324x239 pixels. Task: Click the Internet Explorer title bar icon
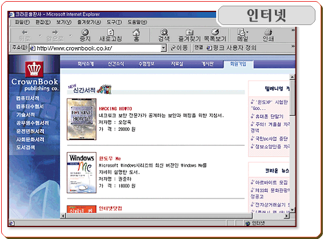12,14
